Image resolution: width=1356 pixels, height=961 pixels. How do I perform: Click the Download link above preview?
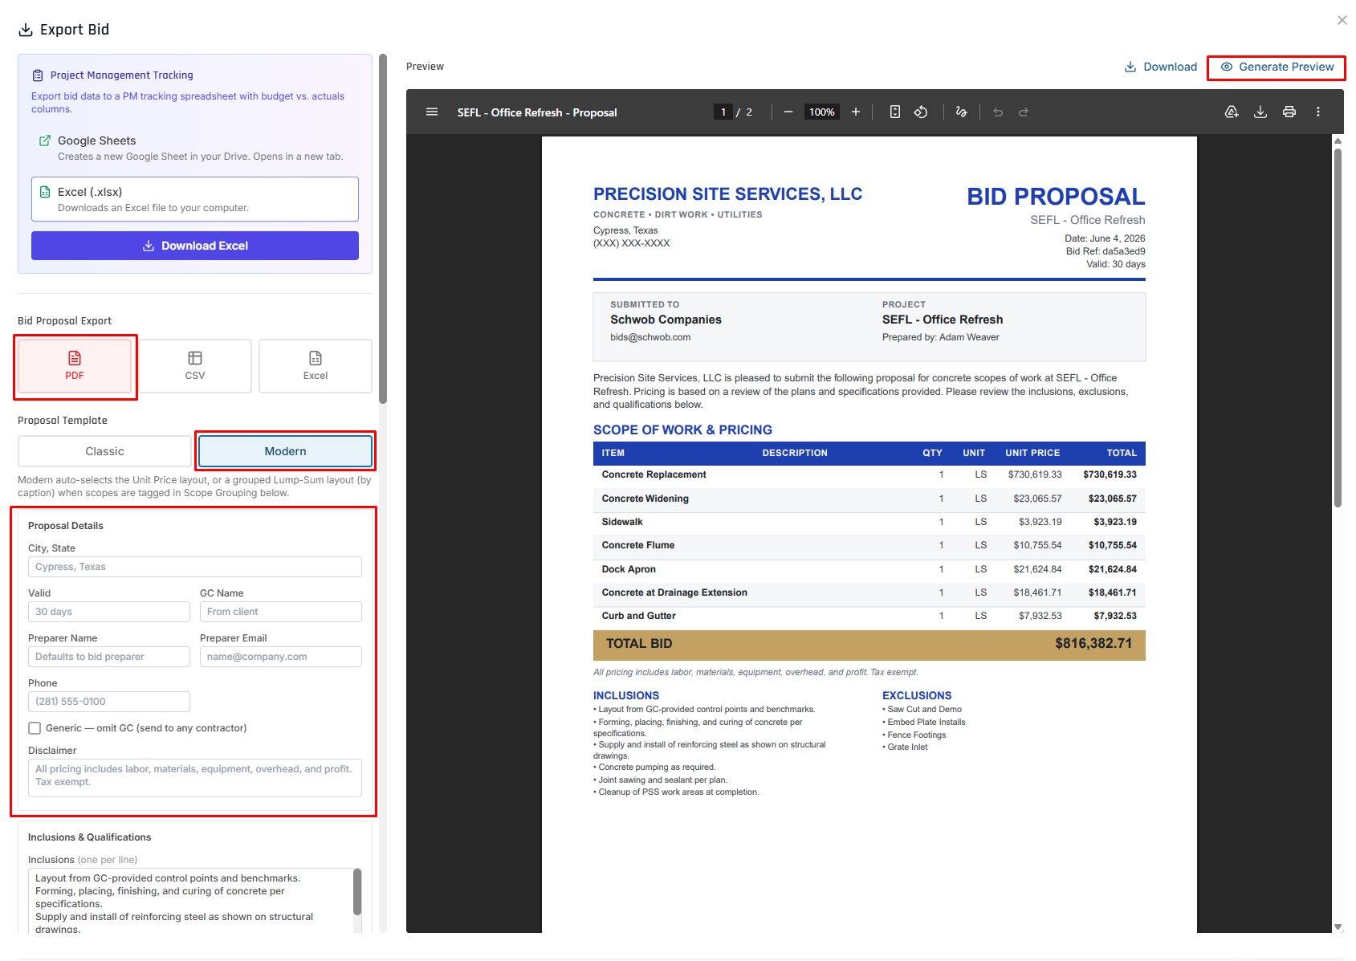tap(1161, 67)
